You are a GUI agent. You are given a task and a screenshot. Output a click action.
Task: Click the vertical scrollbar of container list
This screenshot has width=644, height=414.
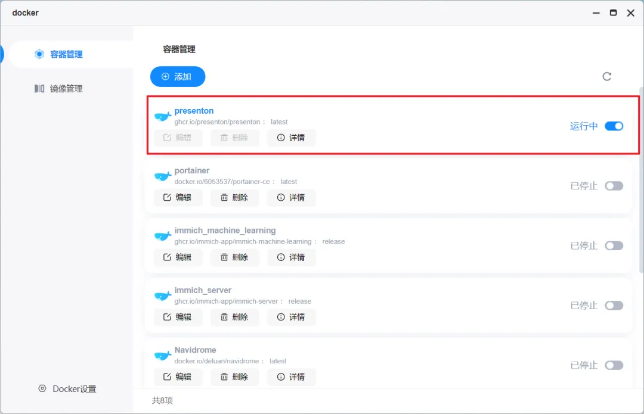(641, 180)
